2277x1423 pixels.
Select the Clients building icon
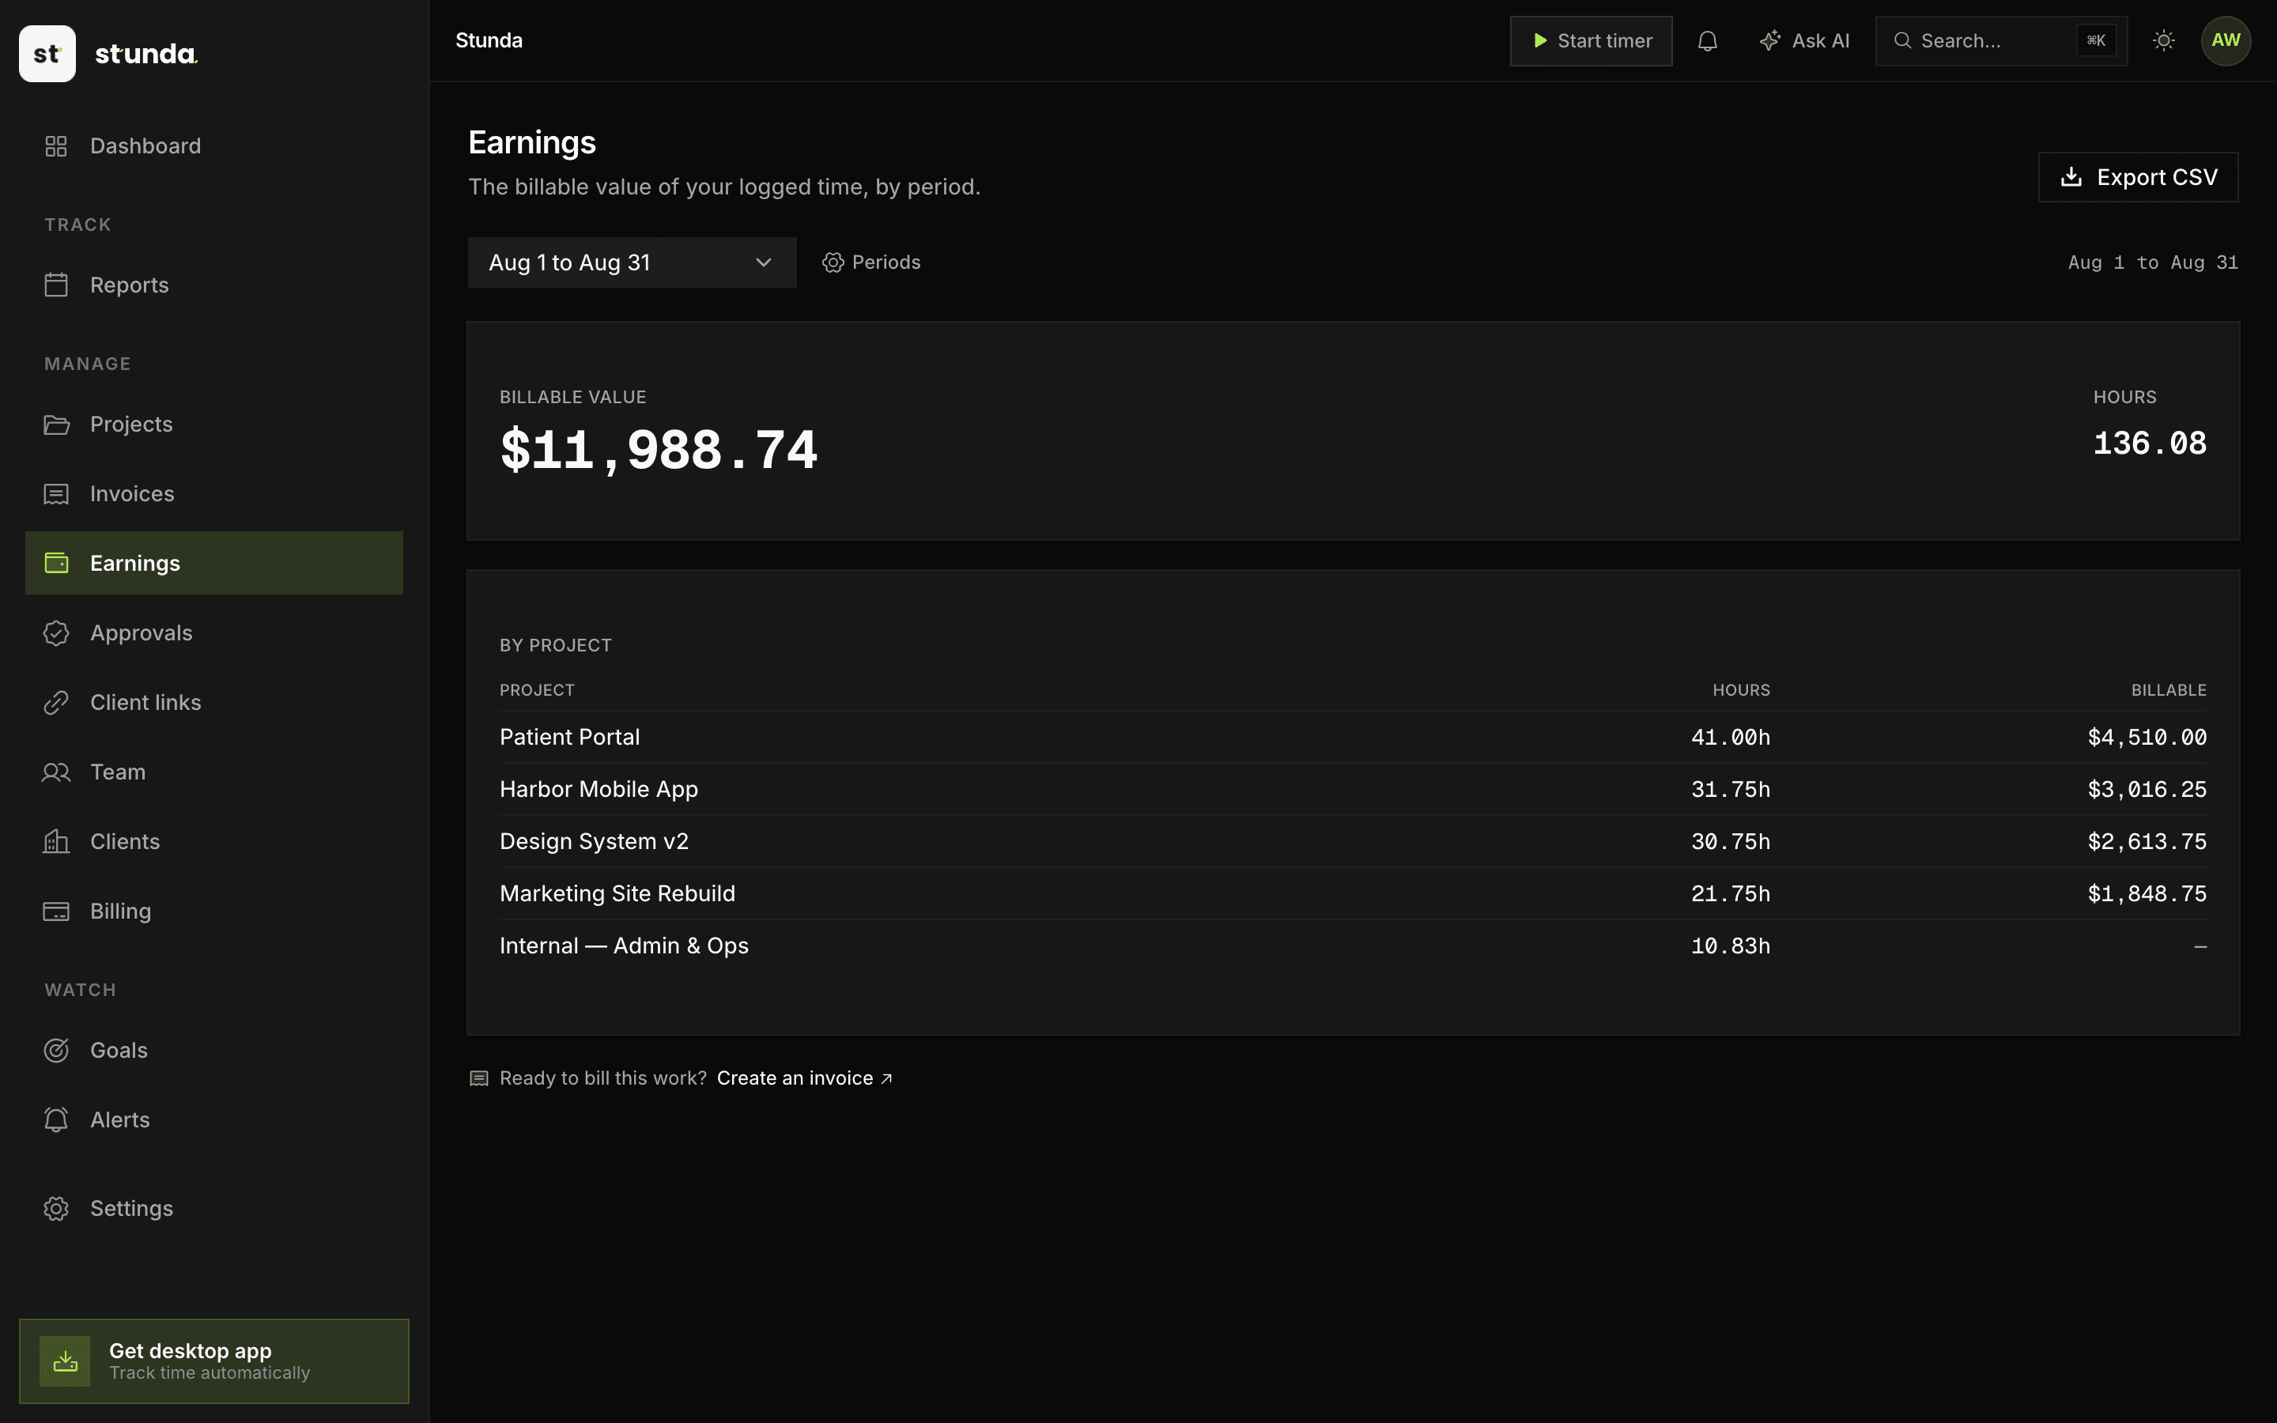click(56, 841)
